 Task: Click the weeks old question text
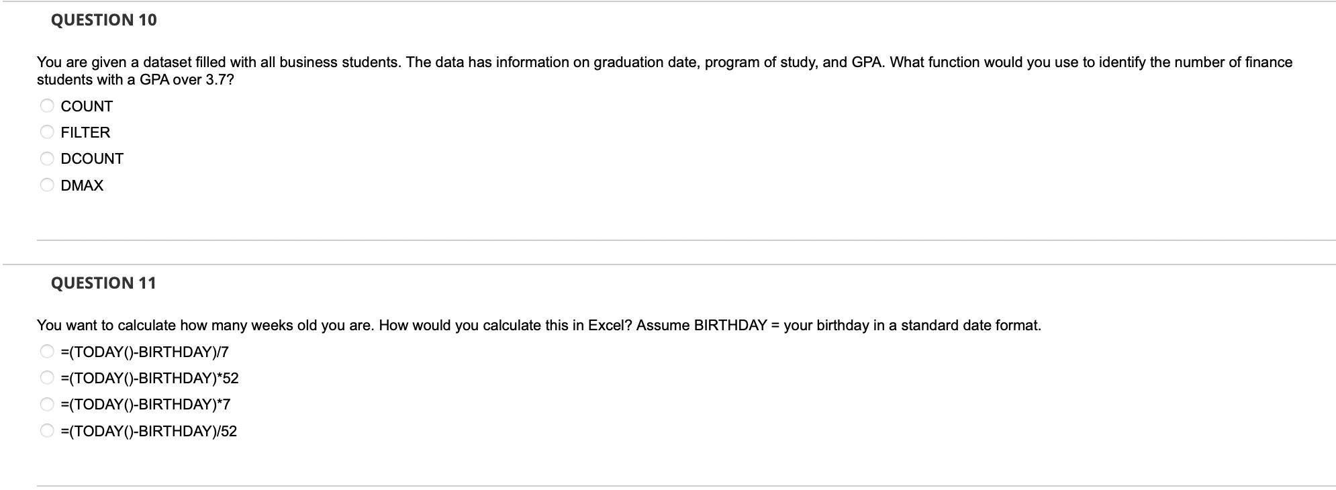pyautogui.click(x=538, y=326)
